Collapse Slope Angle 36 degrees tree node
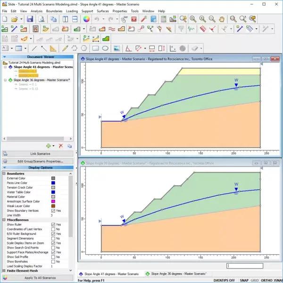283x283 pixels. tap(5, 80)
